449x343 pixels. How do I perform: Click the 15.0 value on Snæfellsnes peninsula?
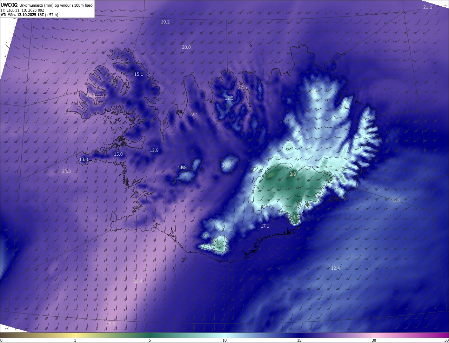click(x=118, y=154)
